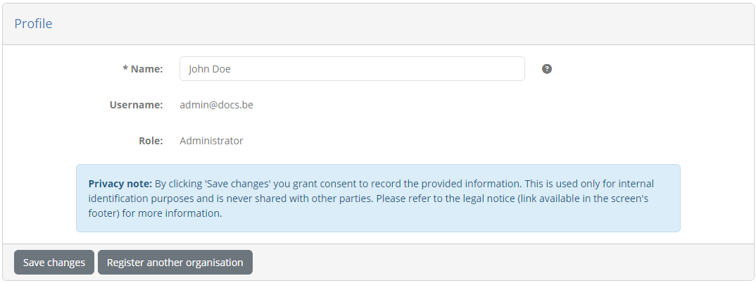Select the Administrator role value
756x283 pixels.
pyautogui.click(x=212, y=141)
